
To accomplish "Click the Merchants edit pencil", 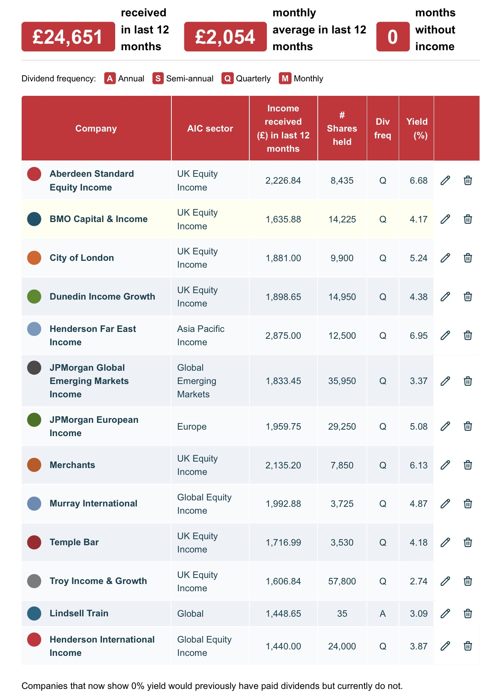I will click(445, 465).
